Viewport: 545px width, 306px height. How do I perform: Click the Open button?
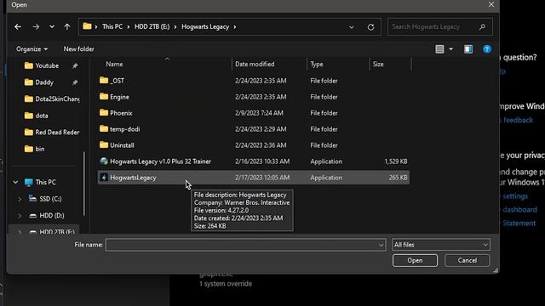click(x=415, y=261)
